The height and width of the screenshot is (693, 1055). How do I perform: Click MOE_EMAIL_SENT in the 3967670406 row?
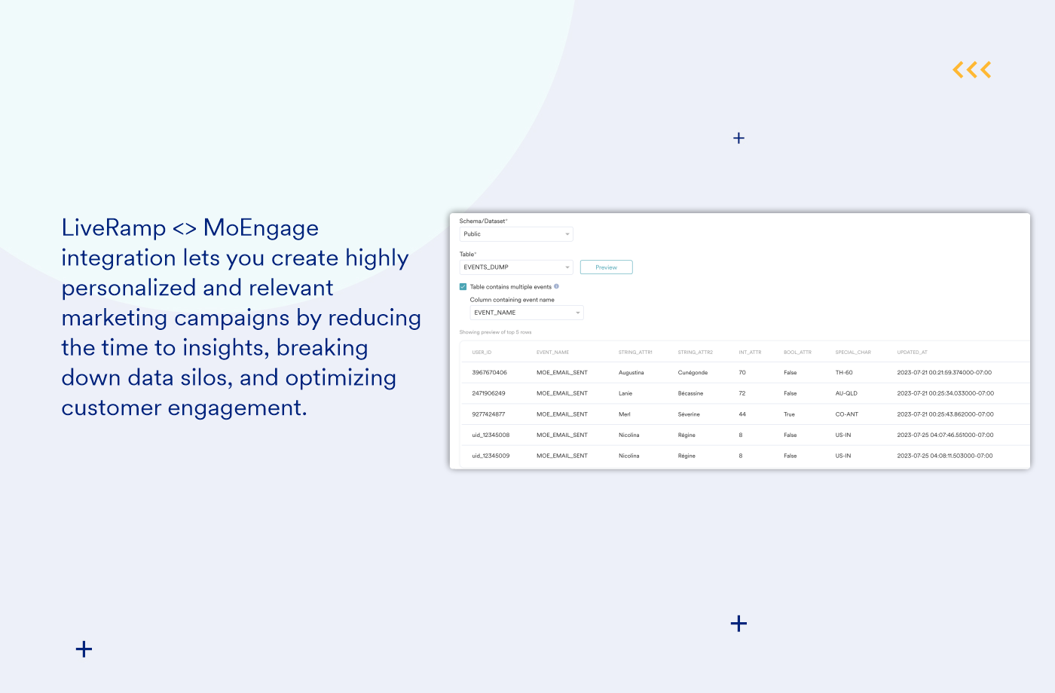click(562, 373)
